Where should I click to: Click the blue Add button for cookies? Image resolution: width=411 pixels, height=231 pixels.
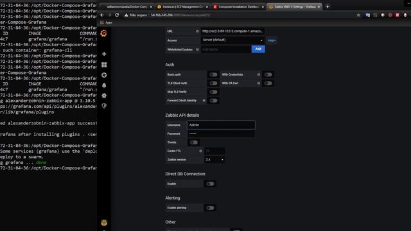click(258, 49)
